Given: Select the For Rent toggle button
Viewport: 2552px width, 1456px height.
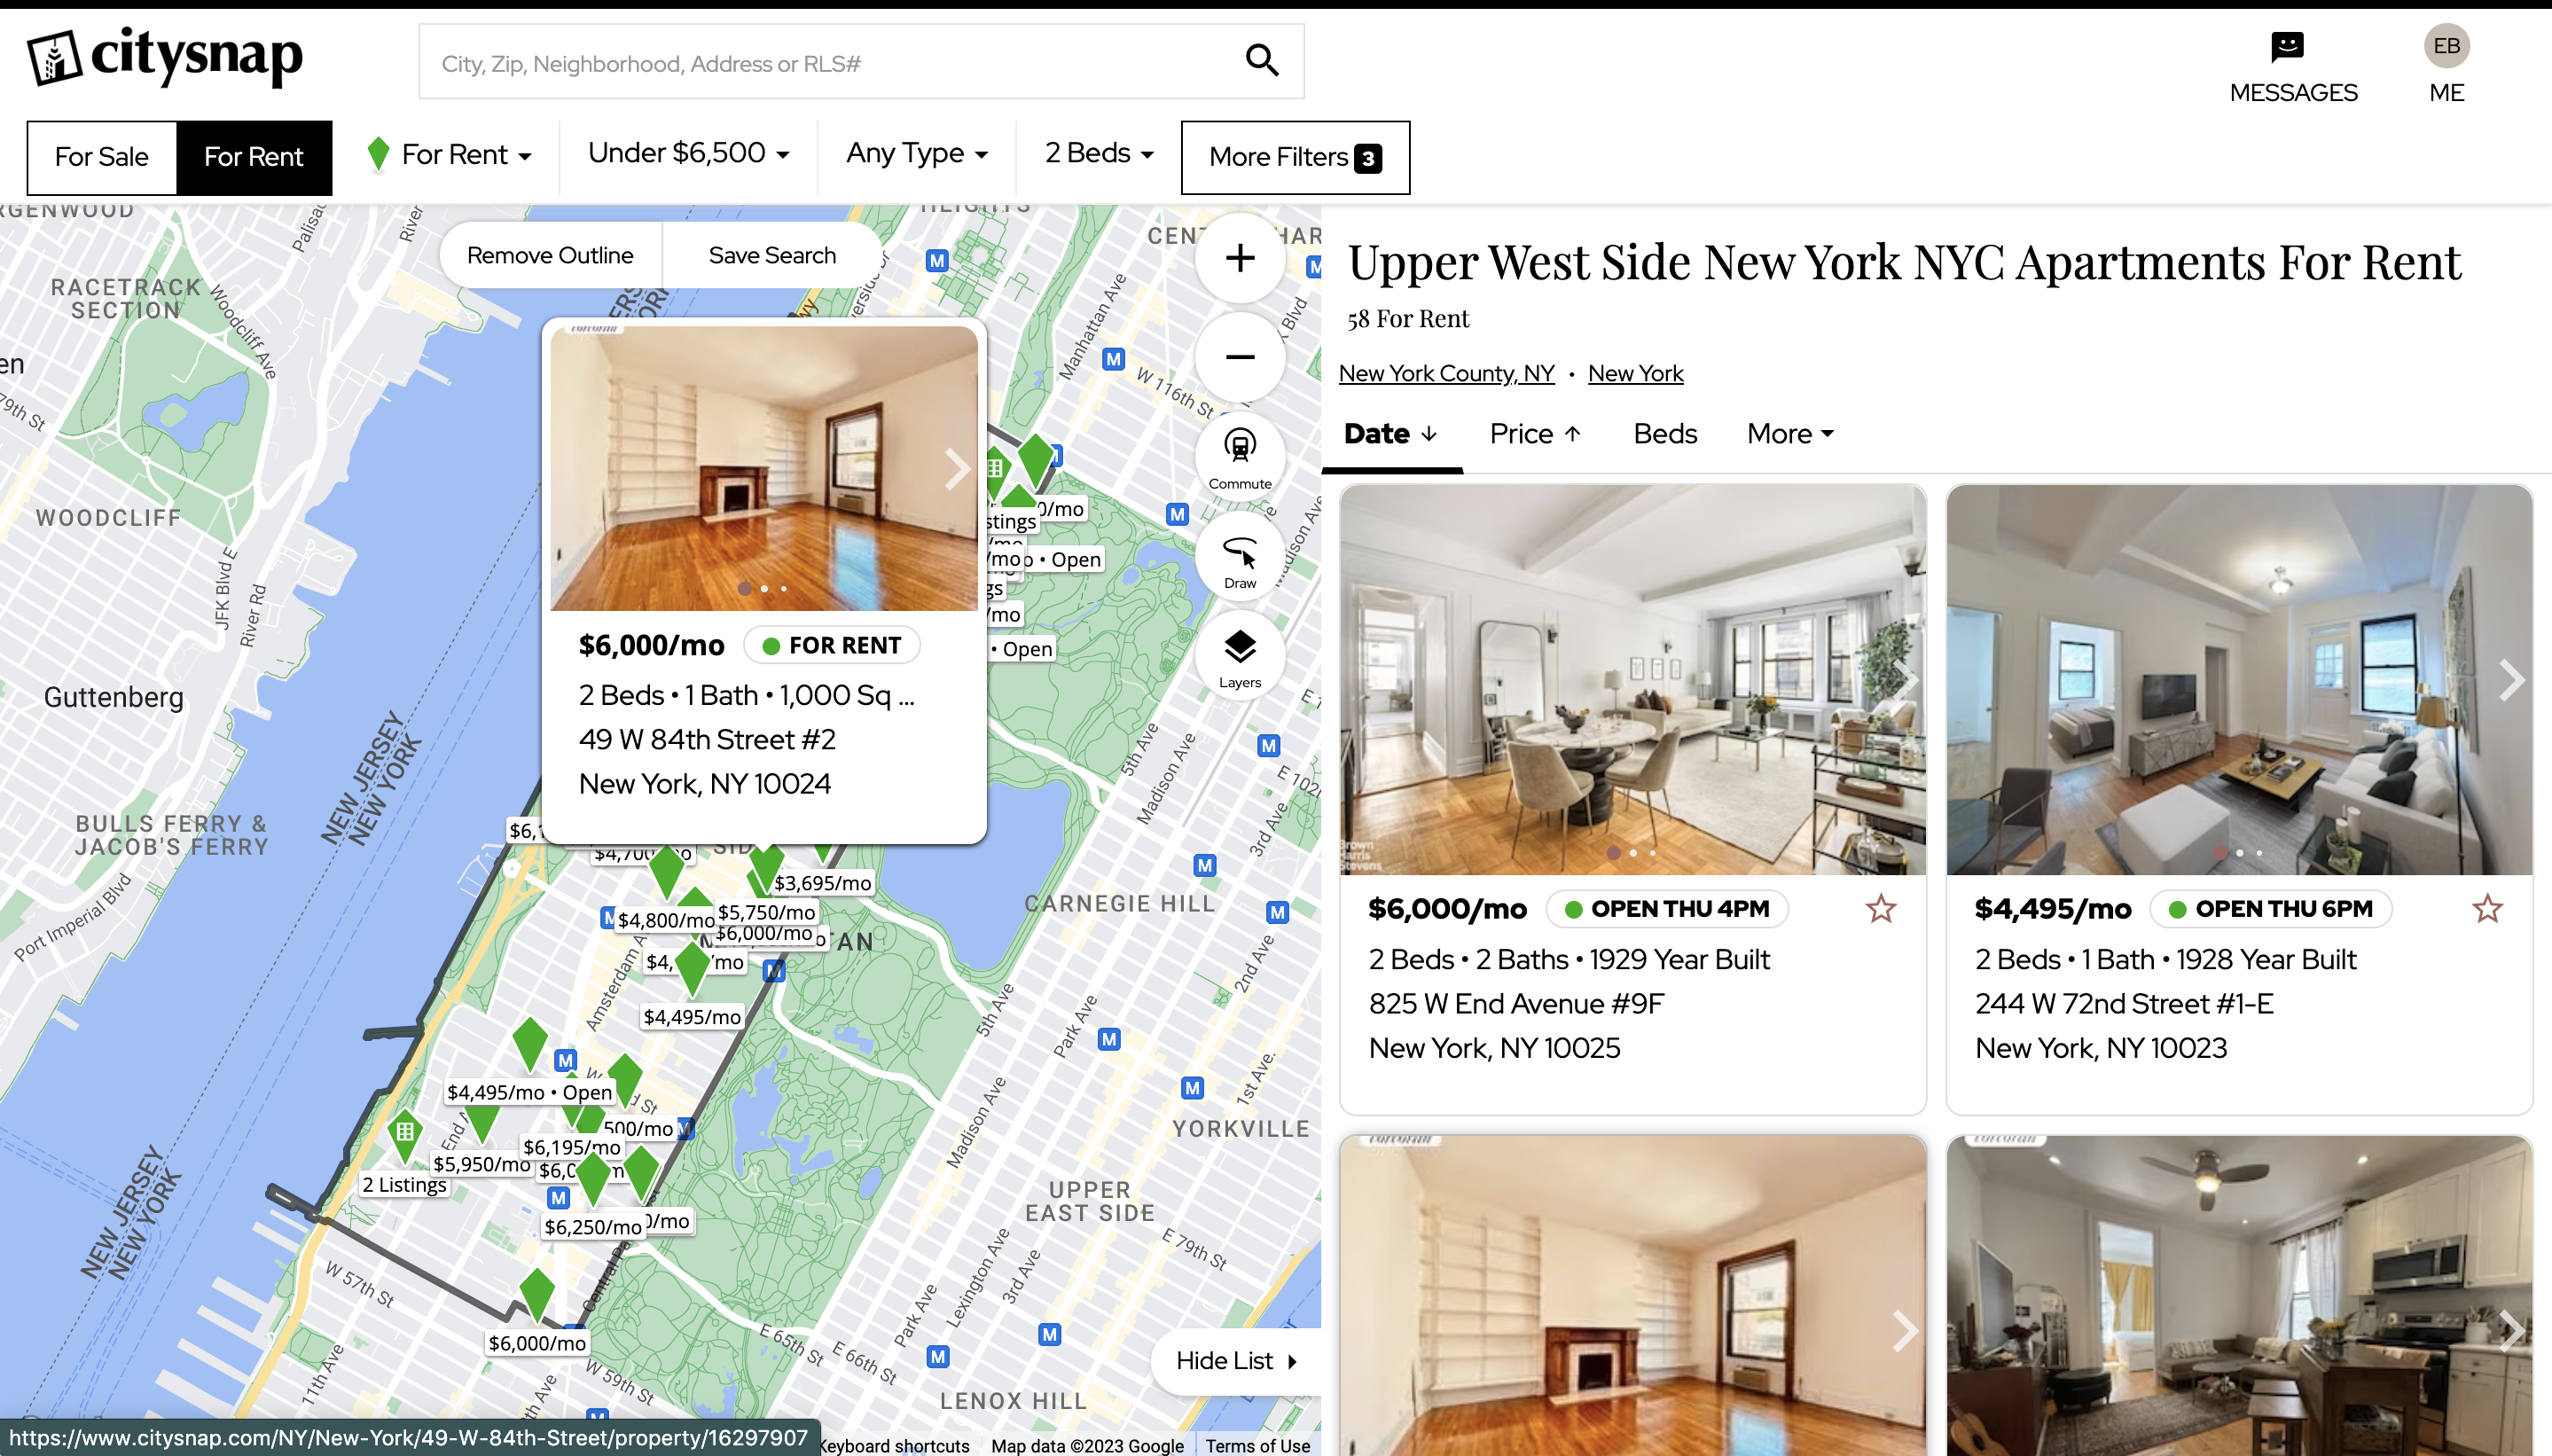Looking at the screenshot, I should 254,157.
